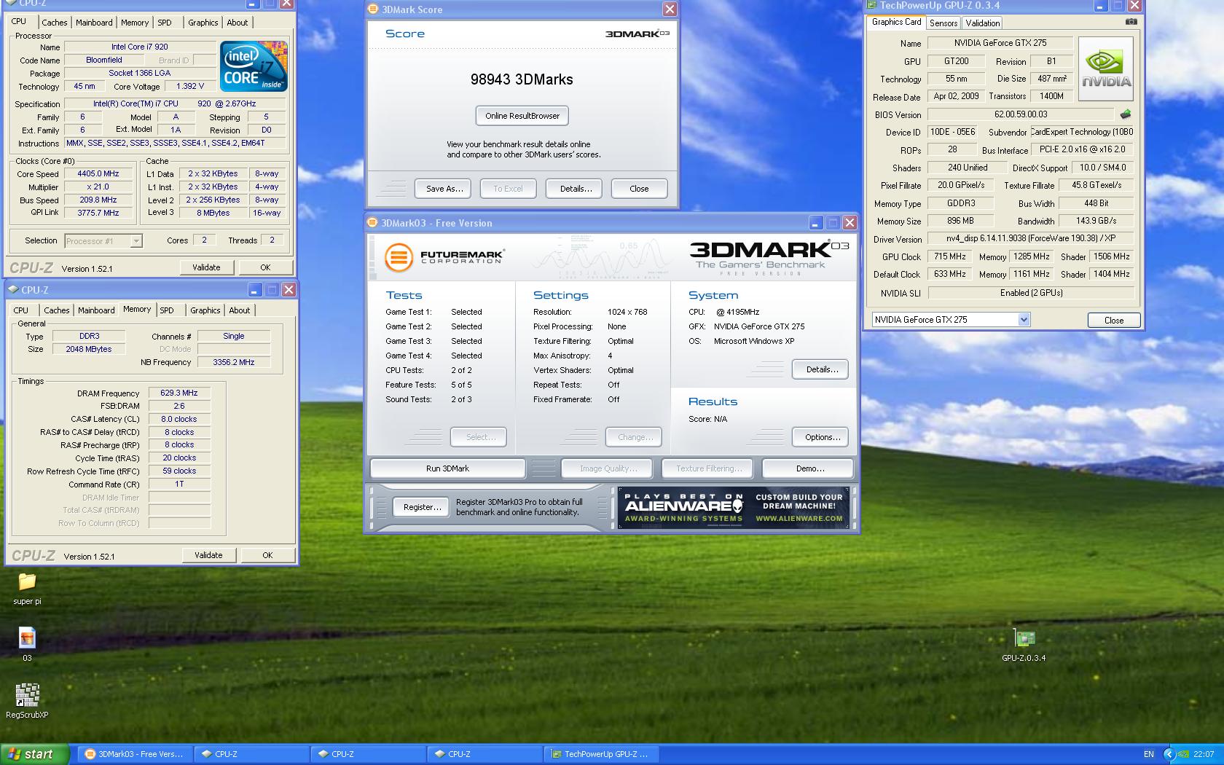Click Close button in GPU-Z window
This screenshot has width=1224, height=765.
(x=1113, y=320)
